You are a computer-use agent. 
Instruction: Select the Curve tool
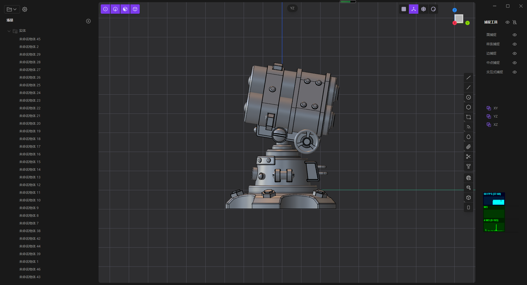click(468, 87)
